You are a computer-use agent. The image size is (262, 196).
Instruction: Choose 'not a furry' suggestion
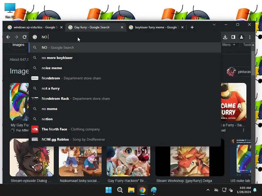coord(125,88)
